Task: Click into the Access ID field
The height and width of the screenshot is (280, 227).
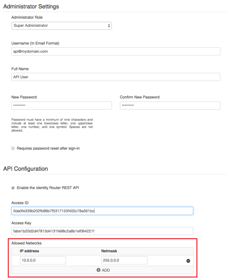Action: click(102, 211)
